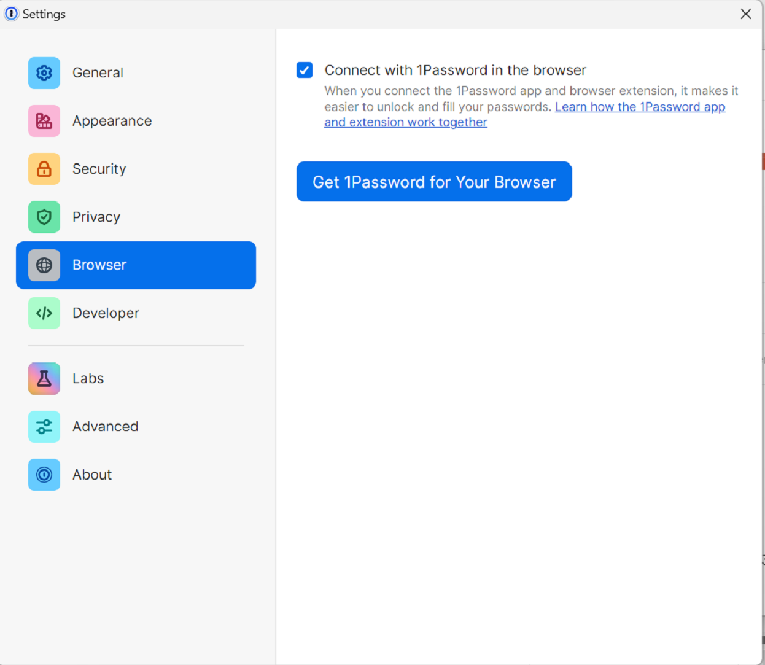The height and width of the screenshot is (665, 765).
Task: Click the flask icon for Labs
Action: pyautogui.click(x=44, y=378)
